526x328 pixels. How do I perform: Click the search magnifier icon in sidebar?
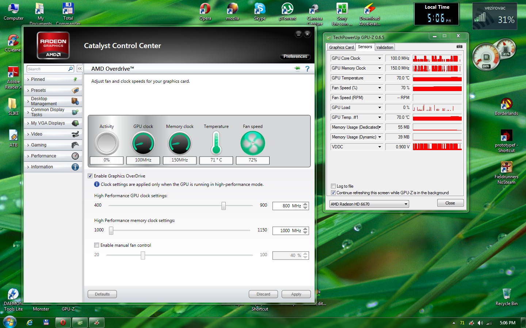coord(70,69)
